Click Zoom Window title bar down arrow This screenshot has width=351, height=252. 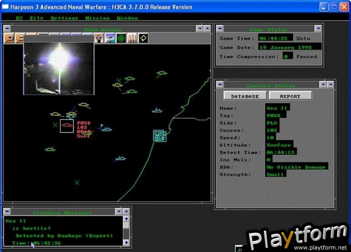[200, 29]
